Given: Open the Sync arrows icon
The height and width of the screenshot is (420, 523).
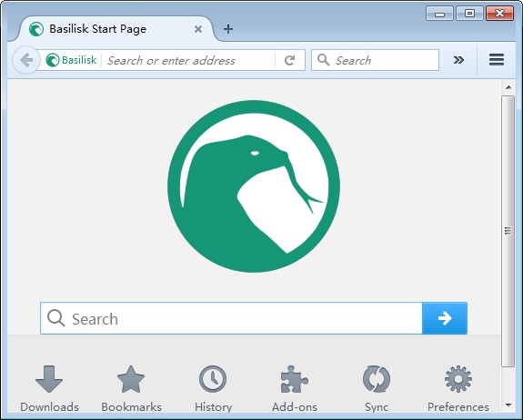Looking at the screenshot, I should (377, 379).
